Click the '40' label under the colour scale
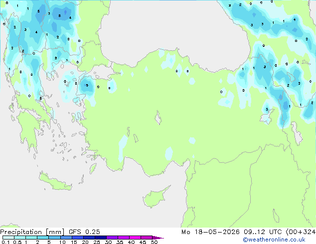The image size is (316, 244). coord(131,242)
